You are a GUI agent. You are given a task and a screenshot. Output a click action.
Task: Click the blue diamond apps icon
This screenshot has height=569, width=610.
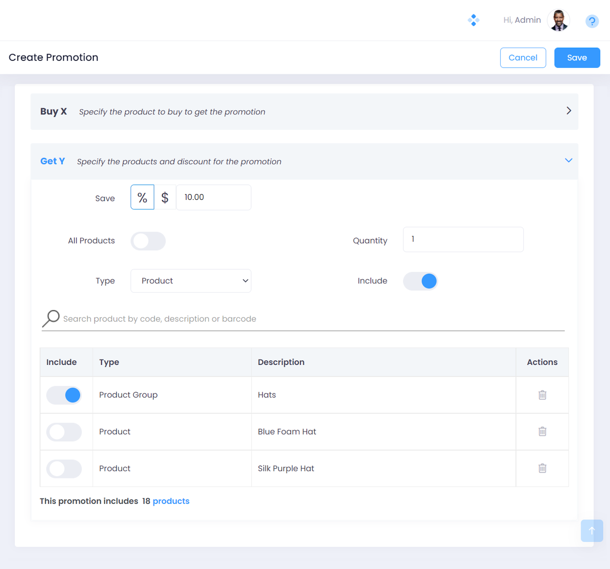point(473,20)
